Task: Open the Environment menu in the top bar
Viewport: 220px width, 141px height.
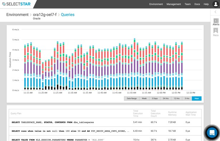Action: tap(156, 4)
